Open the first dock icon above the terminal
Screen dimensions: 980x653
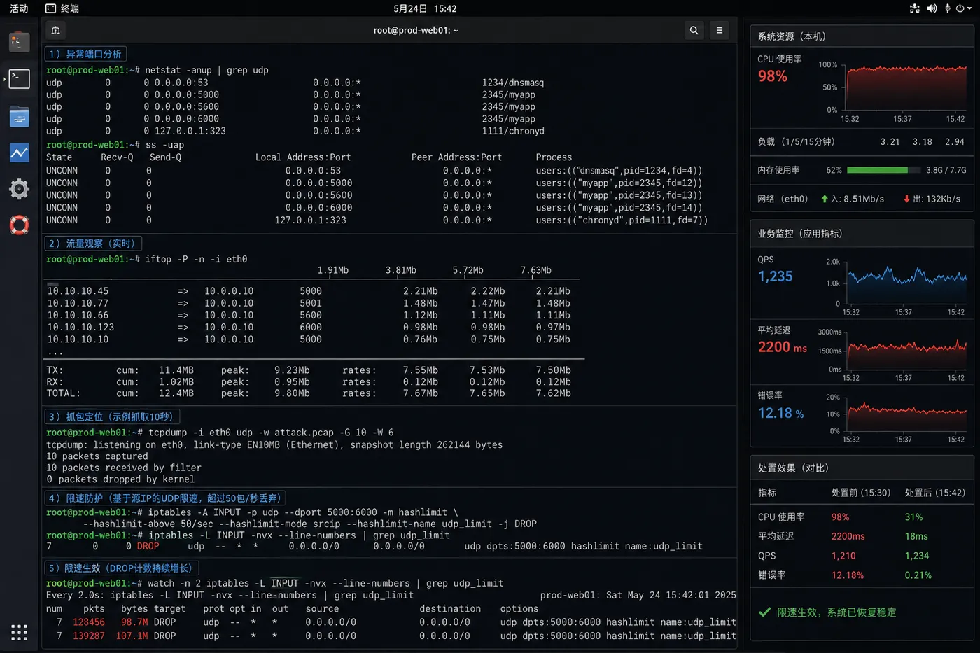coord(19,42)
